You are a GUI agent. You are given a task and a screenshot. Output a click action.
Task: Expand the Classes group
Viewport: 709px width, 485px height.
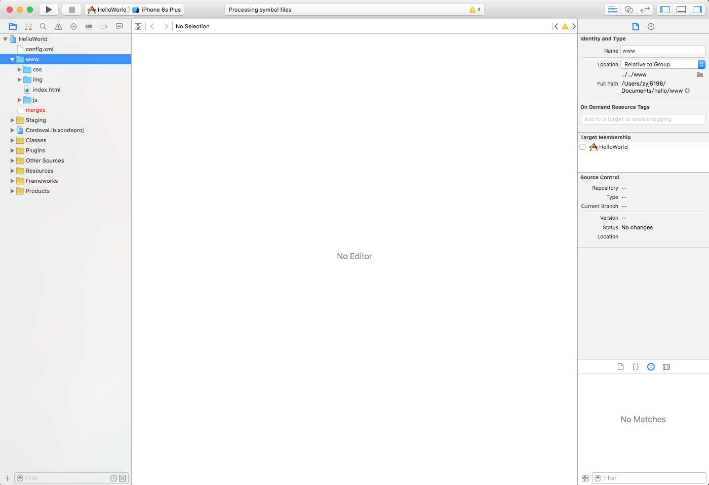13,140
